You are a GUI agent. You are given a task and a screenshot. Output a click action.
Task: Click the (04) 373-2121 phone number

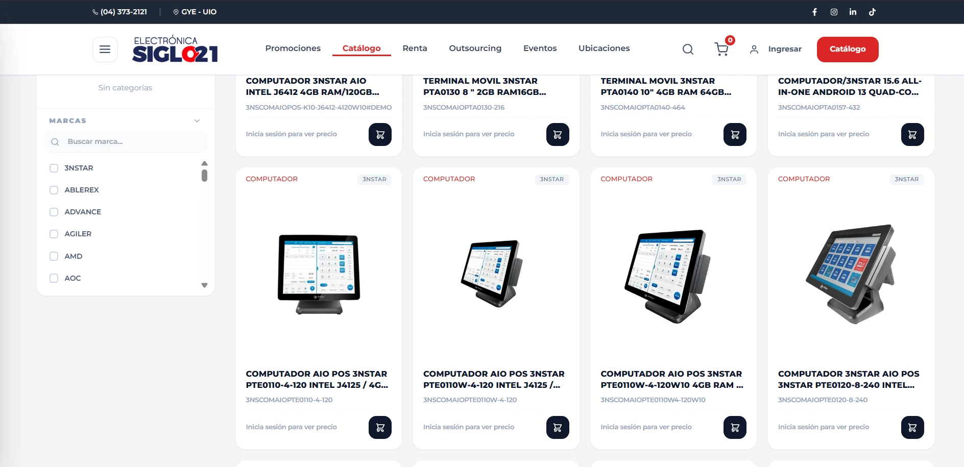124,12
